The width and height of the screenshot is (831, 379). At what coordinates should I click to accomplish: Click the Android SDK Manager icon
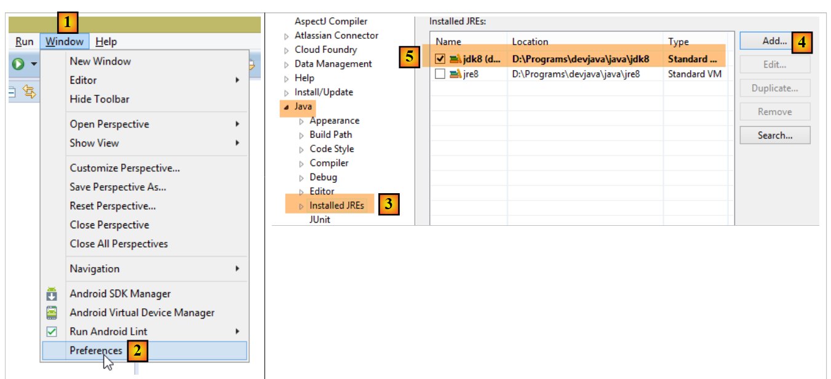(52, 294)
